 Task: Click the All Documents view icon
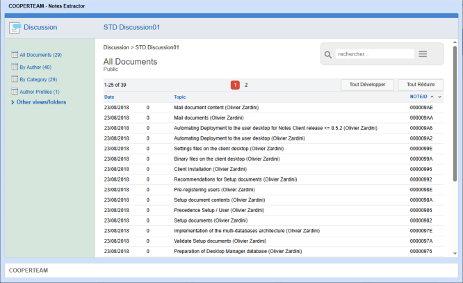15,54
